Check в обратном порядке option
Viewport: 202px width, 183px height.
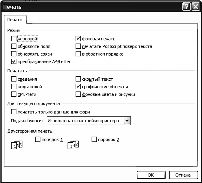(78, 54)
